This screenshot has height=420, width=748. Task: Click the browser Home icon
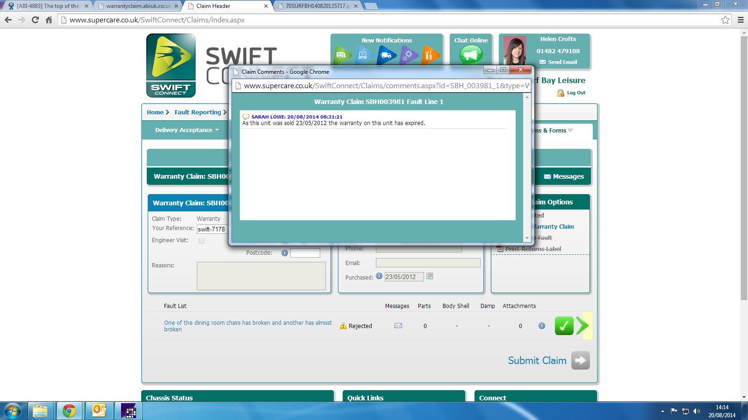(49, 20)
